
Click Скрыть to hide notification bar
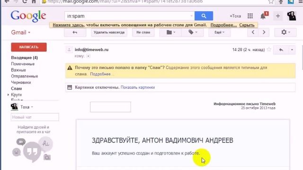point(247,25)
